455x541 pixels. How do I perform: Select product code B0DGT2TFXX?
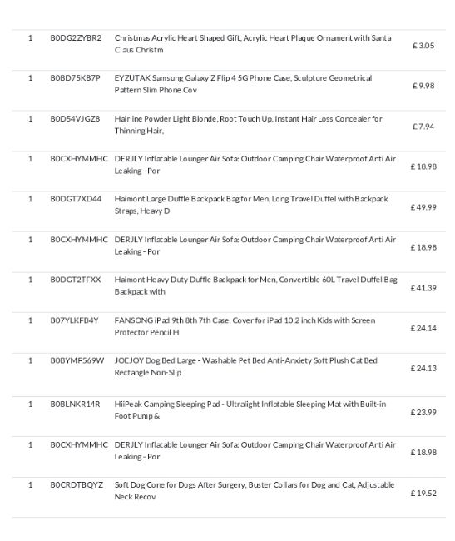point(76,280)
